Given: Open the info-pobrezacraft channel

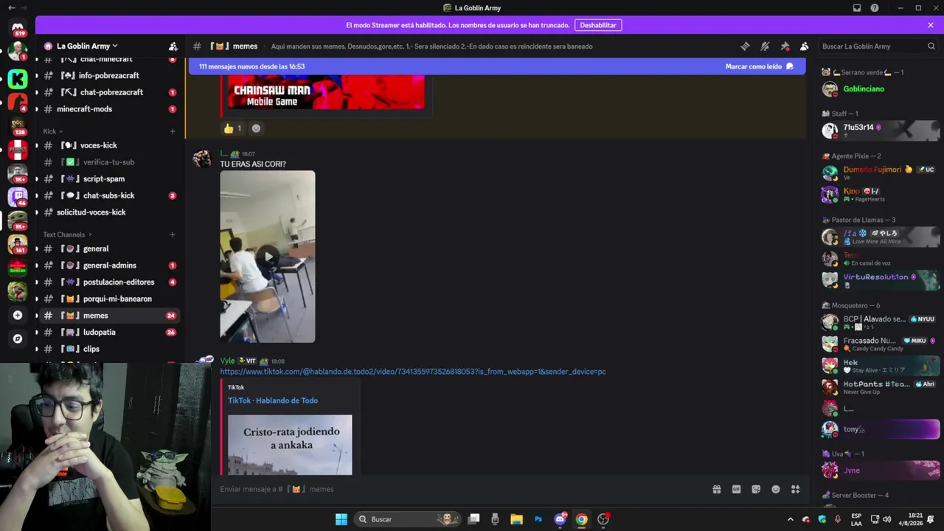Looking at the screenshot, I should (x=109, y=75).
